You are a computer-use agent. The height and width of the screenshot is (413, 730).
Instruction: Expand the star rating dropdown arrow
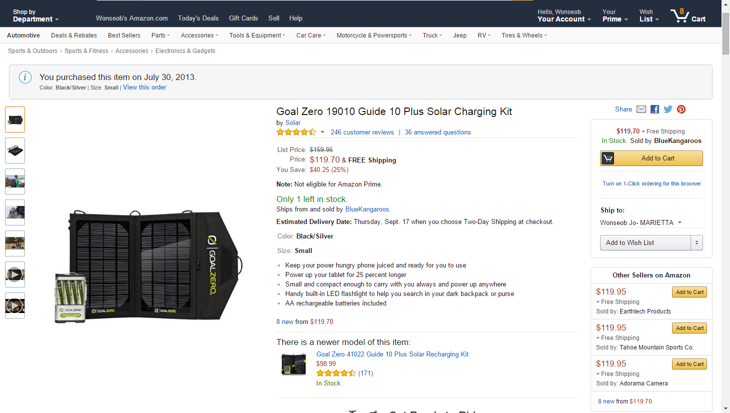[x=322, y=132]
